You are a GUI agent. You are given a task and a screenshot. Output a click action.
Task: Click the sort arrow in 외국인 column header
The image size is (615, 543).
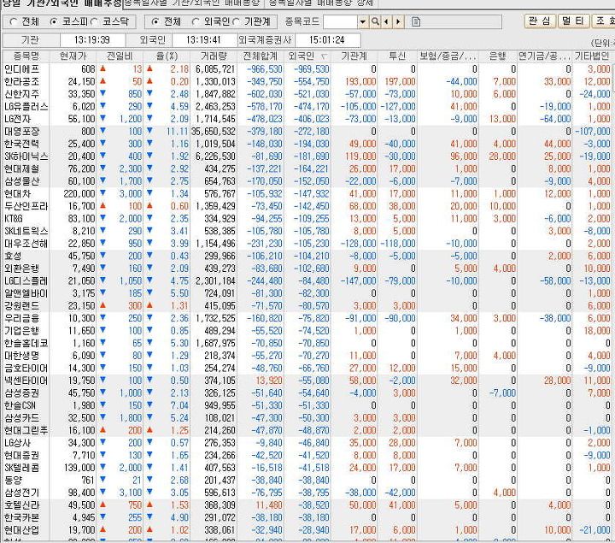click(x=324, y=56)
